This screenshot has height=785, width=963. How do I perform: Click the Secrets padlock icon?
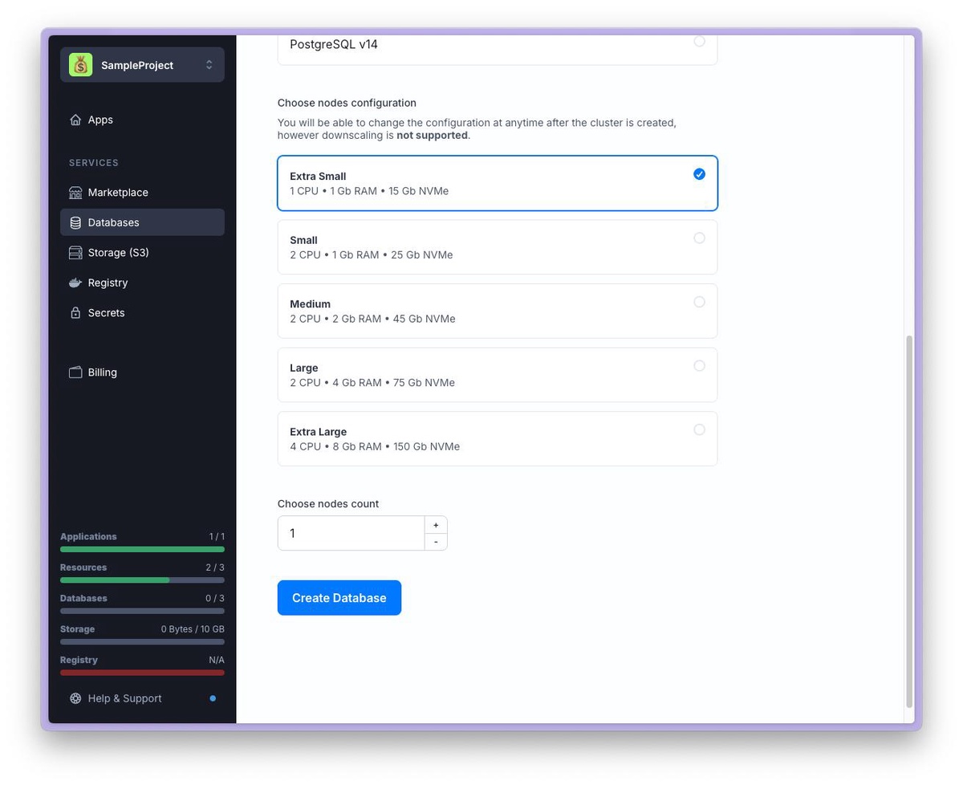coord(75,313)
